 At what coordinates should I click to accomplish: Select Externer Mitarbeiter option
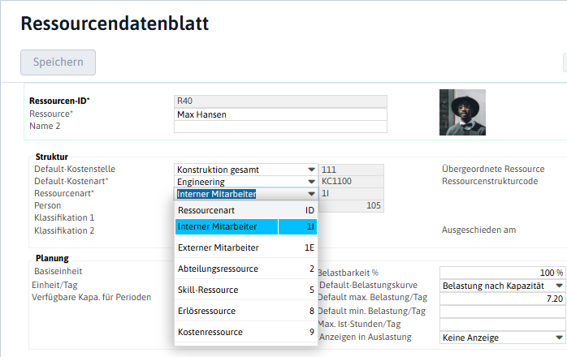tap(246, 247)
